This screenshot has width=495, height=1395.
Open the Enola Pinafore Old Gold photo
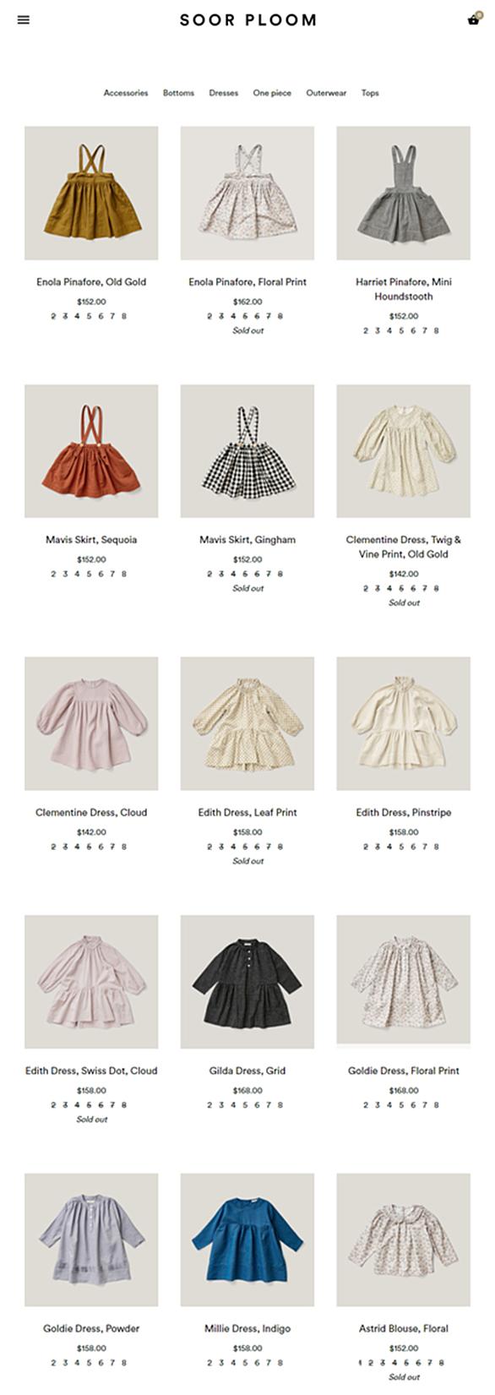click(x=91, y=193)
